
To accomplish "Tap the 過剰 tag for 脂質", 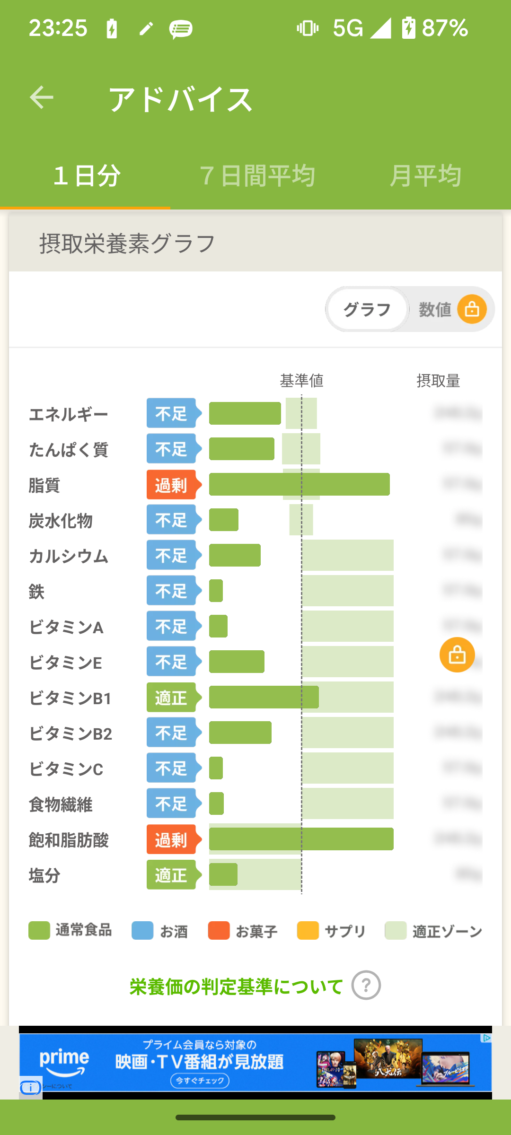I will tap(172, 485).
